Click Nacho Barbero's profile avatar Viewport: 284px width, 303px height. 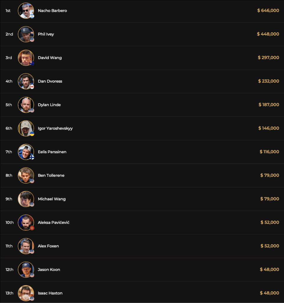[x=26, y=11]
